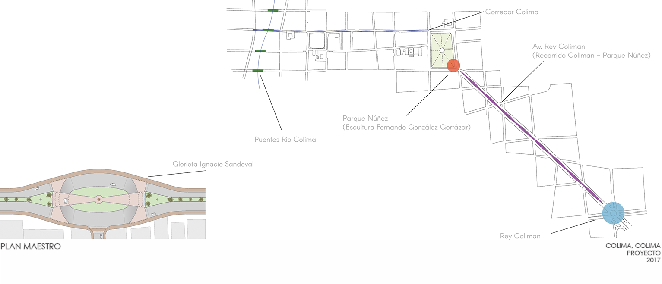Click the 'Glorieta Ignacio Sandoval' label

point(213,164)
